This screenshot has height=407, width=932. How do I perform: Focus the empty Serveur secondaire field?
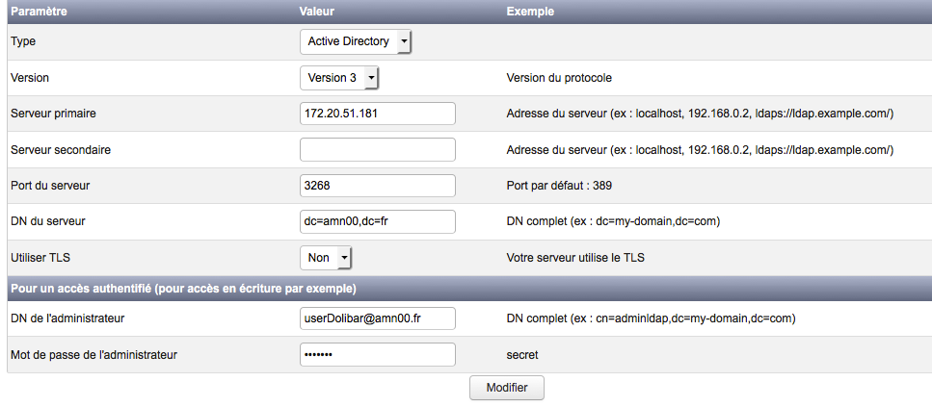point(377,149)
